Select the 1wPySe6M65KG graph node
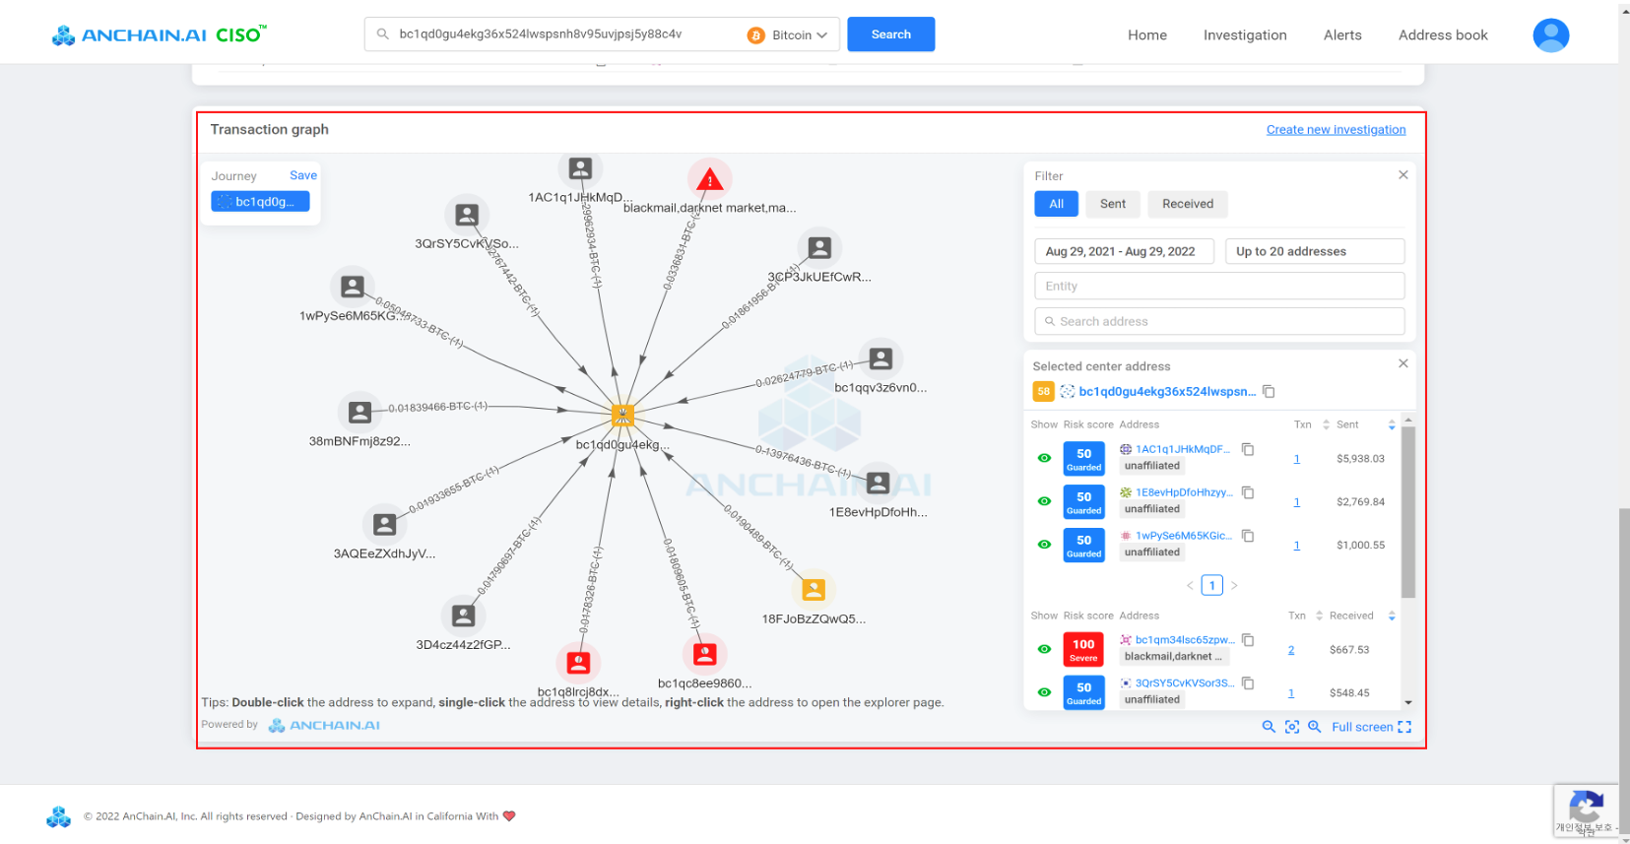 click(x=353, y=287)
